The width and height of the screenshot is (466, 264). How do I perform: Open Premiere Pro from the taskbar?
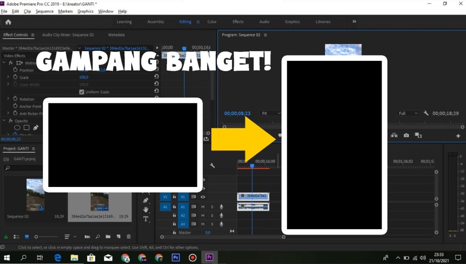click(209, 257)
